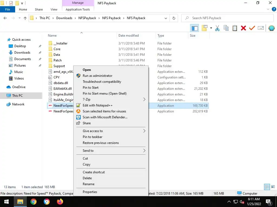
Task: Click the Copy toolbar icon
Action: click(x=226, y=28)
